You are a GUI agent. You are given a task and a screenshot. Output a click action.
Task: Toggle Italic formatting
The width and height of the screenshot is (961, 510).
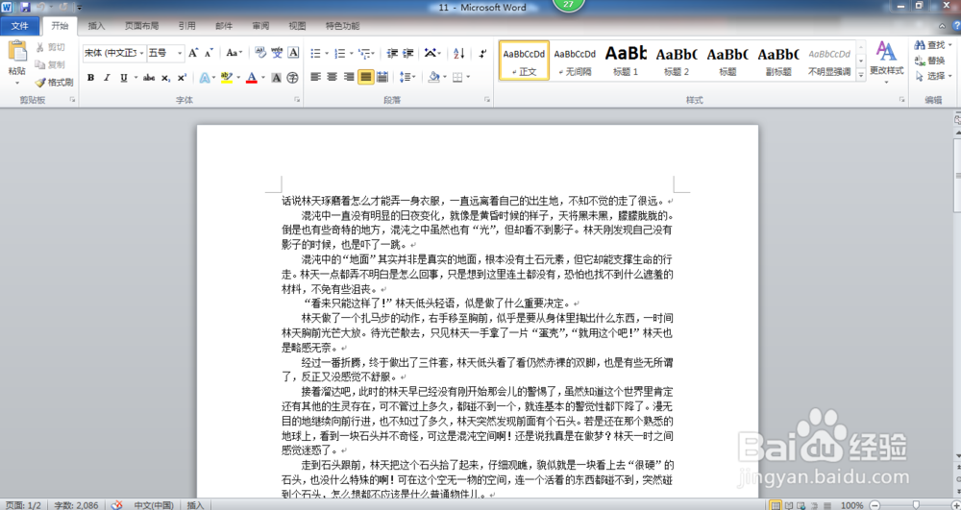(107, 78)
